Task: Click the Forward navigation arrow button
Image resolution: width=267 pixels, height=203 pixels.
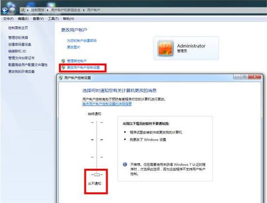Action: (x=12, y=11)
